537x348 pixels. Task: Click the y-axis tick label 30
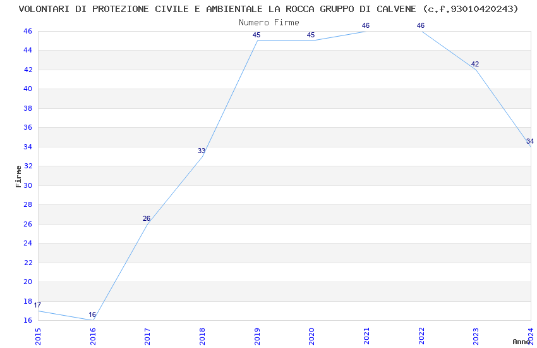pyautogui.click(x=28, y=185)
